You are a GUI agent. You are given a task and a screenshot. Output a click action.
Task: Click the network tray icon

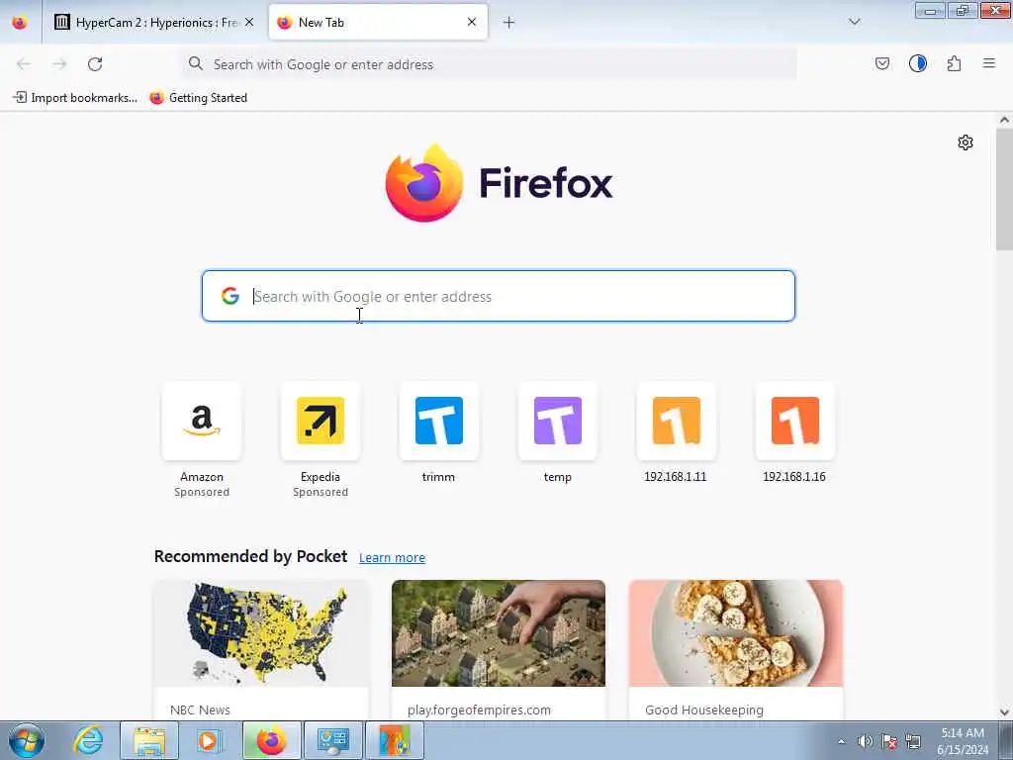pos(913,741)
